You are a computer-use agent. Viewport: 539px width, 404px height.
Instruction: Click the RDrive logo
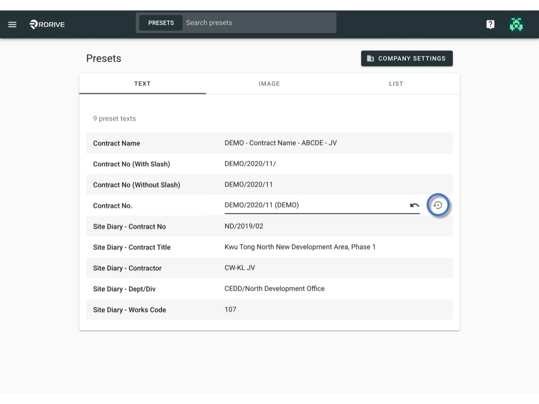click(x=47, y=24)
